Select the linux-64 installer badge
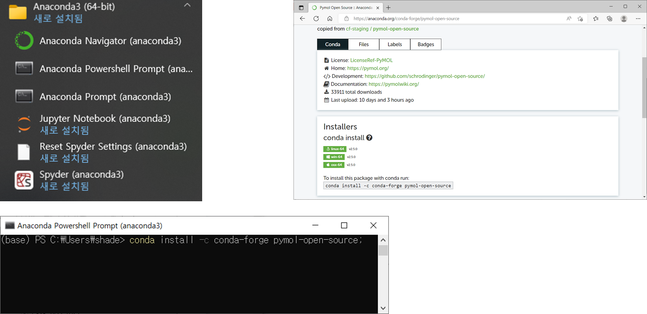647x314 pixels. (335, 149)
